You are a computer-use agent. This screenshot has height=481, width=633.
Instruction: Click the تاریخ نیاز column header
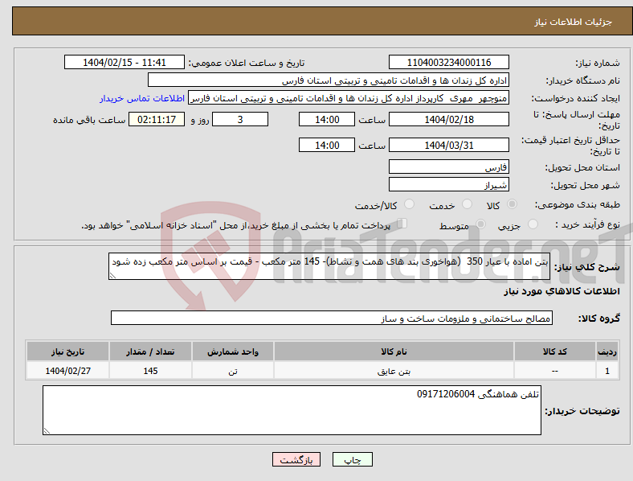click(x=67, y=351)
